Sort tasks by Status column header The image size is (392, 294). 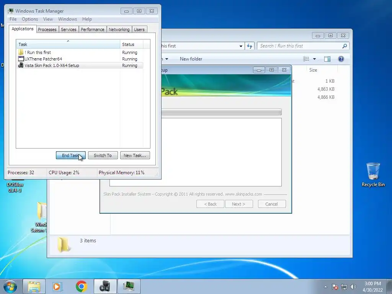(x=132, y=44)
